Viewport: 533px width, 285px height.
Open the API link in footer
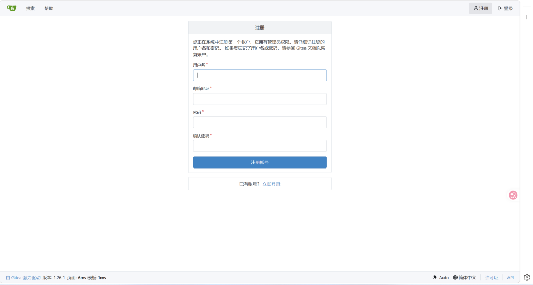pyautogui.click(x=510, y=278)
